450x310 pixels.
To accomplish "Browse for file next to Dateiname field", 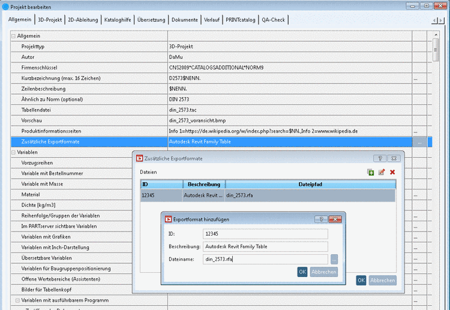I will (334, 259).
